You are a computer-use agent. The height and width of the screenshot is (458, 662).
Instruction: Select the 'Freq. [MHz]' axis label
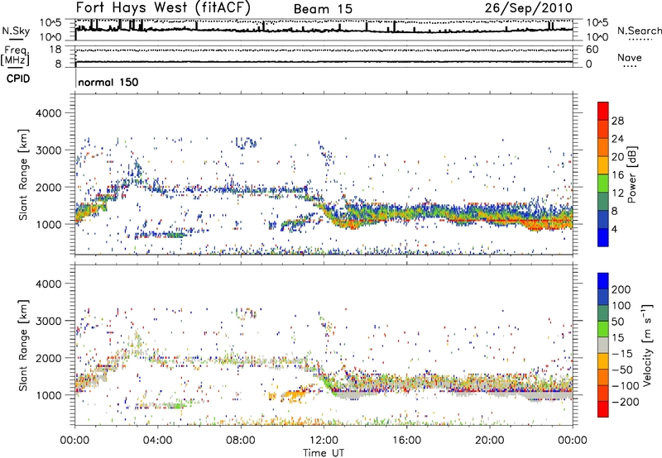pyautogui.click(x=16, y=56)
